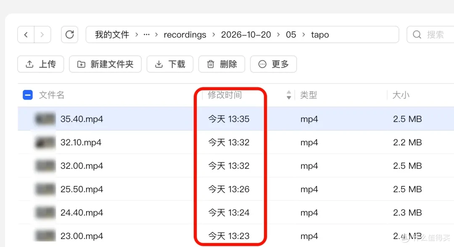Select file name 24.40.mp4
Viewport: 454px width, 247px height.
point(82,213)
